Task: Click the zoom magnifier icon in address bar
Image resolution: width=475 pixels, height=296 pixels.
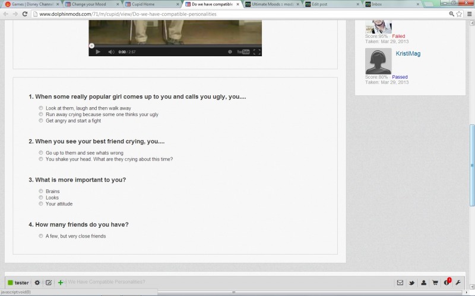Action: click(451, 14)
